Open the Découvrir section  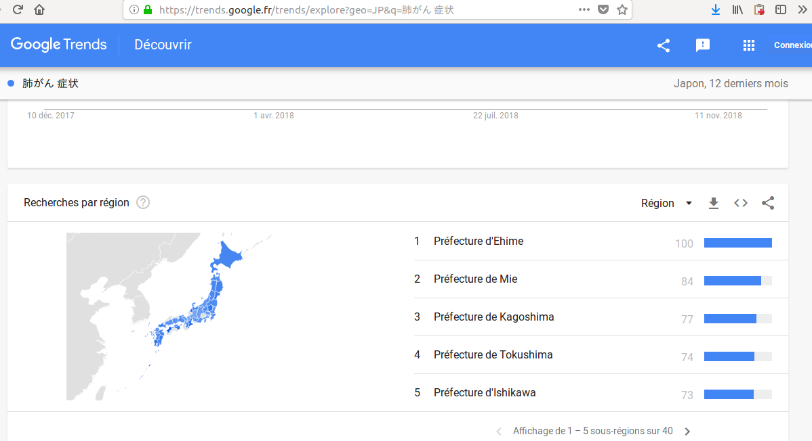pos(163,45)
